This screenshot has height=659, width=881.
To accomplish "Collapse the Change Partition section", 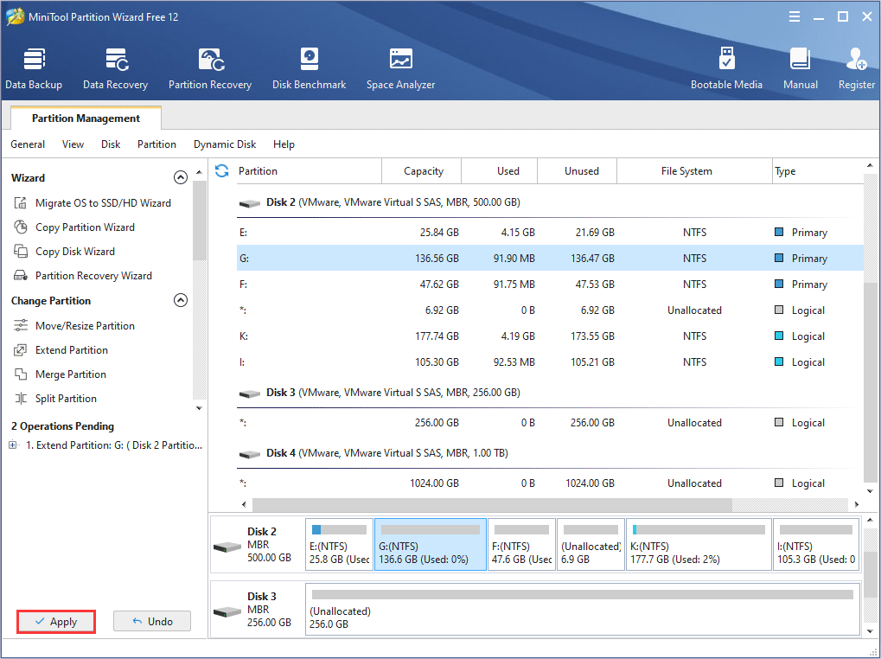I will 181,301.
